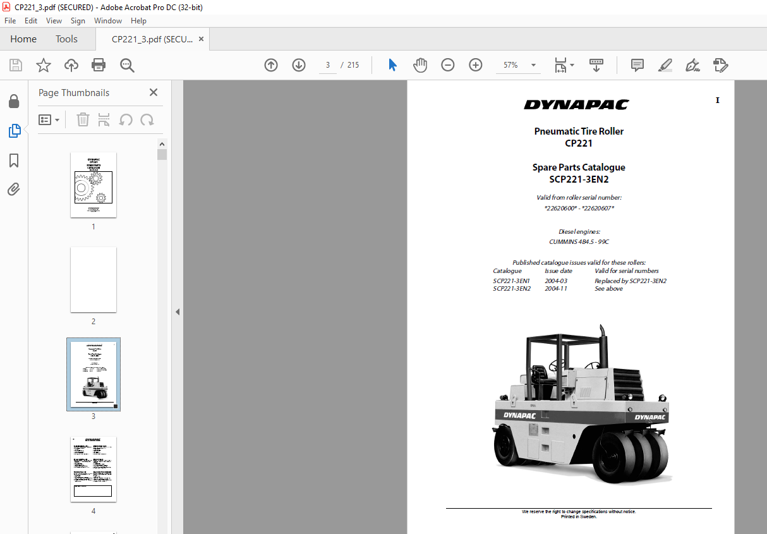The width and height of the screenshot is (767, 534).
Task: Select blank page 2 thumbnail
Action: tap(94, 279)
